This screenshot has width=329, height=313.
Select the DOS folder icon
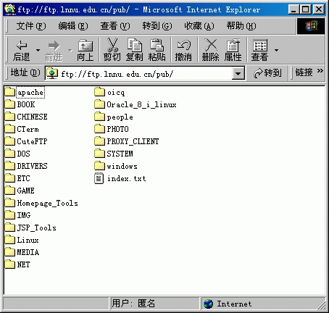pyautogui.click(x=10, y=154)
